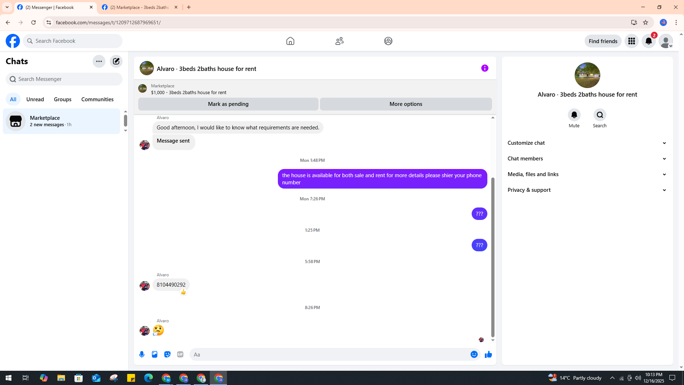The width and height of the screenshot is (684, 385).
Task: Click the Search Messenger field
Action: point(64,79)
